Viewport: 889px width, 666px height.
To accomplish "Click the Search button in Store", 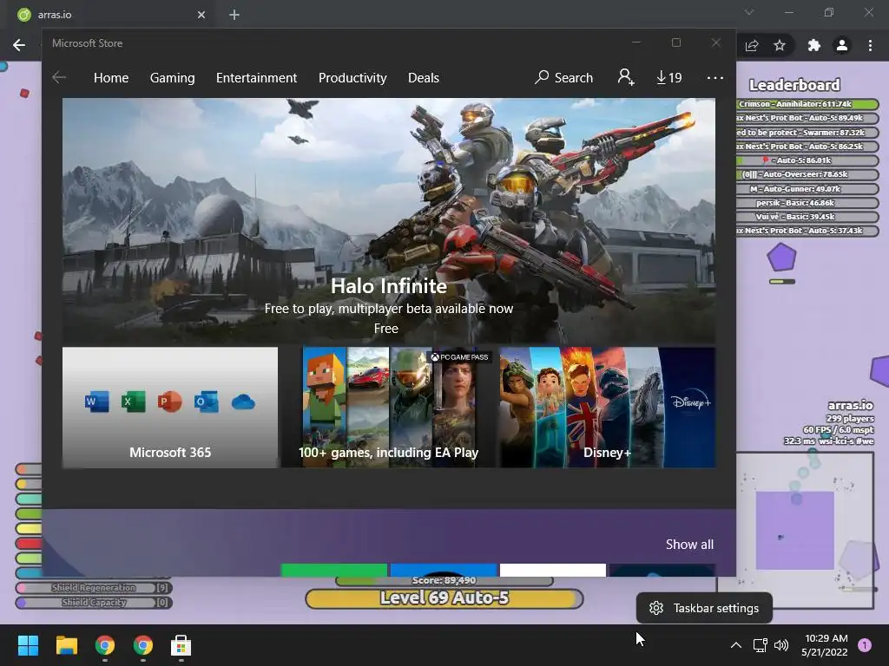I will click(x=564, y=77).
